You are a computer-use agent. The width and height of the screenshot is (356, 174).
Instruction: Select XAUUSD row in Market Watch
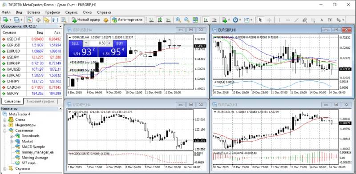[31, 69]
